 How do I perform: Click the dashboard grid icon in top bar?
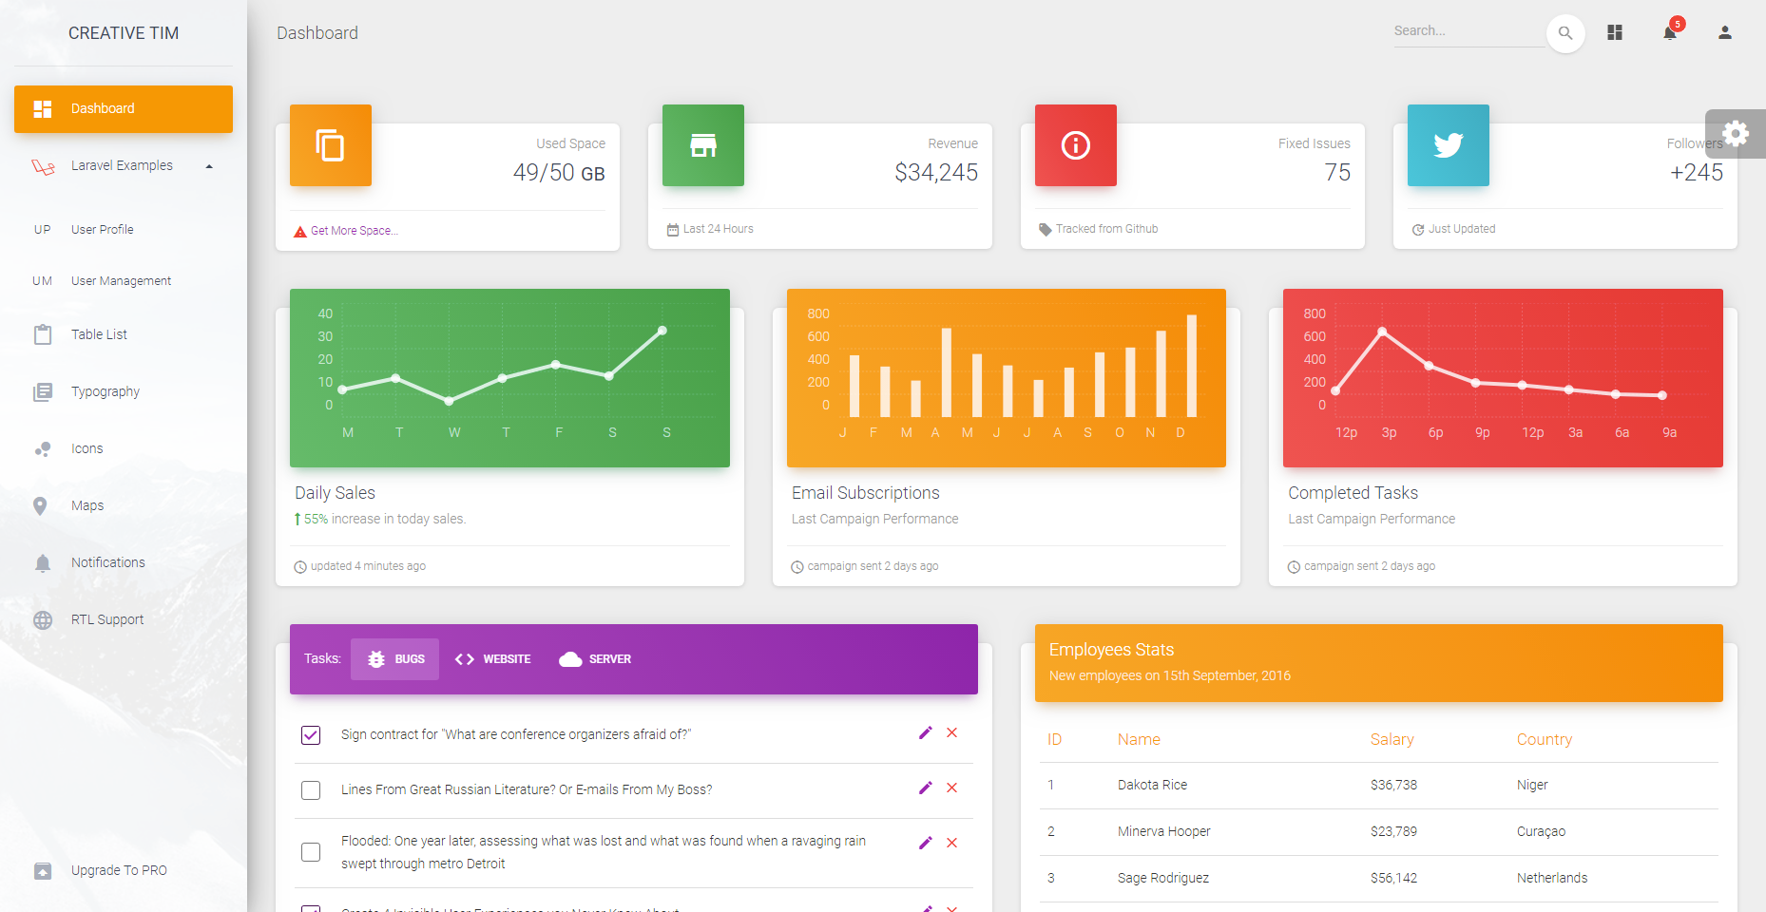pyautogui.click(x=1614, y=32)
